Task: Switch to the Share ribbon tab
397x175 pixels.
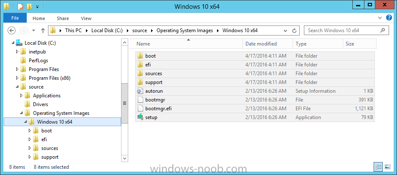Action: (63, 18)
